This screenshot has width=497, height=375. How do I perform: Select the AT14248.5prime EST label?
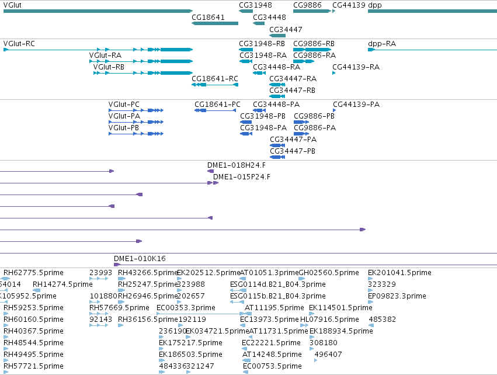coord(272,355)
